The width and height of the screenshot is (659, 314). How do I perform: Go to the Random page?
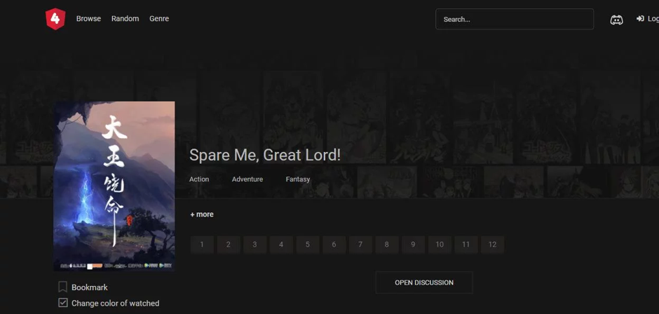click(125, 18)
